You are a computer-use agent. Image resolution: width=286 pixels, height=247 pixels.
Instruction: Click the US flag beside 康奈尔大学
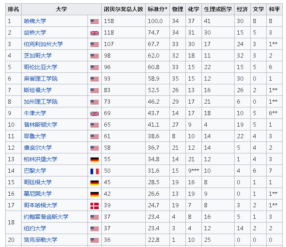click(95, 148)
